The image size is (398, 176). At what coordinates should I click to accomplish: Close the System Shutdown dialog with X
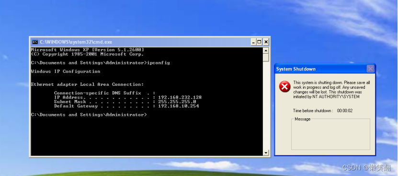371,69
